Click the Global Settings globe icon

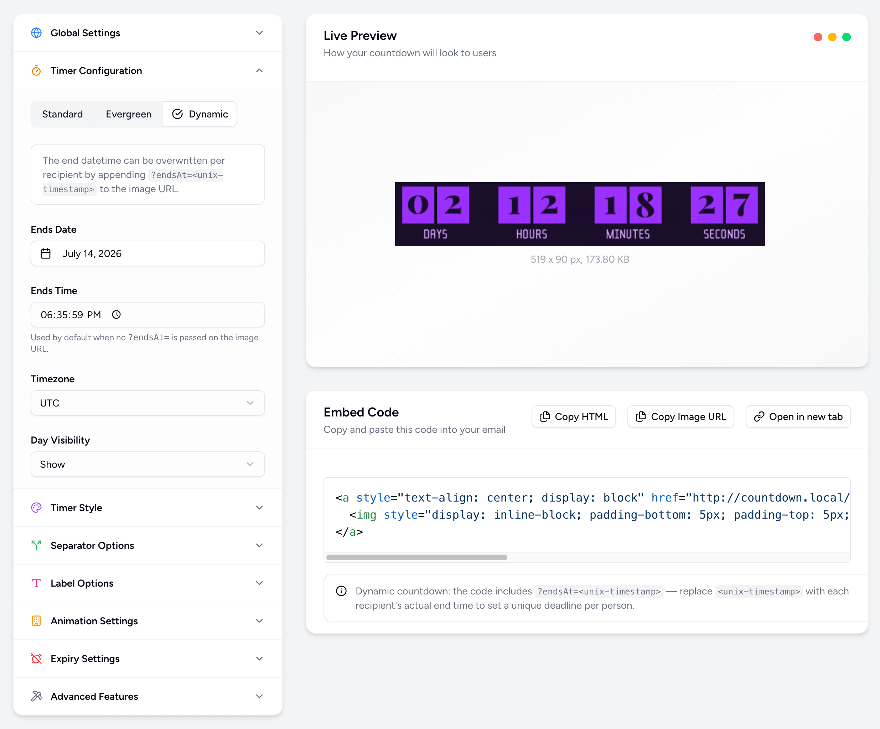[x=36, y=33]
